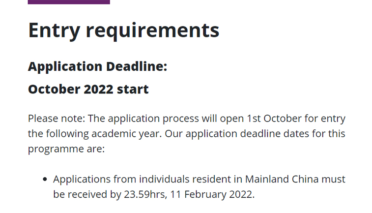372x213 pixels.
Task: Click the line starting 'programme are:'
Action: pyautogui.click(x=66, y=148)
